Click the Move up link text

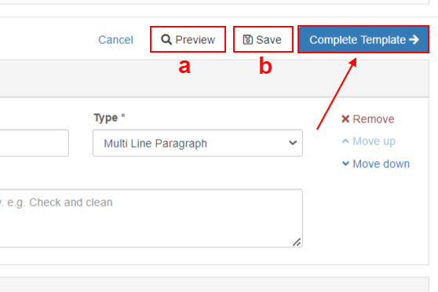pyautogui.click(x=374, y=141)
